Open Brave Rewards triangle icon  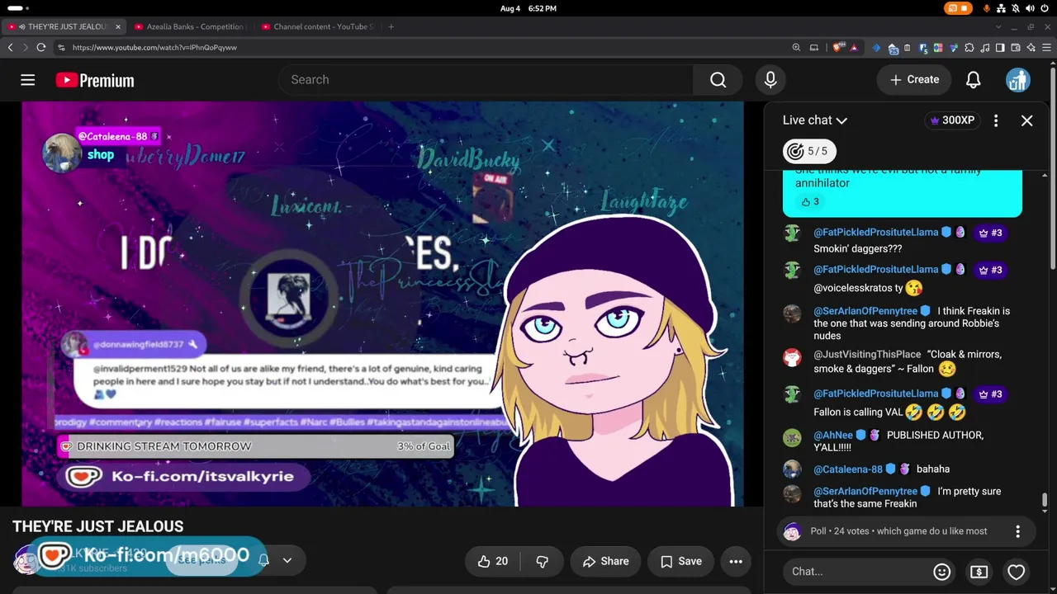(x=854, y=48)
